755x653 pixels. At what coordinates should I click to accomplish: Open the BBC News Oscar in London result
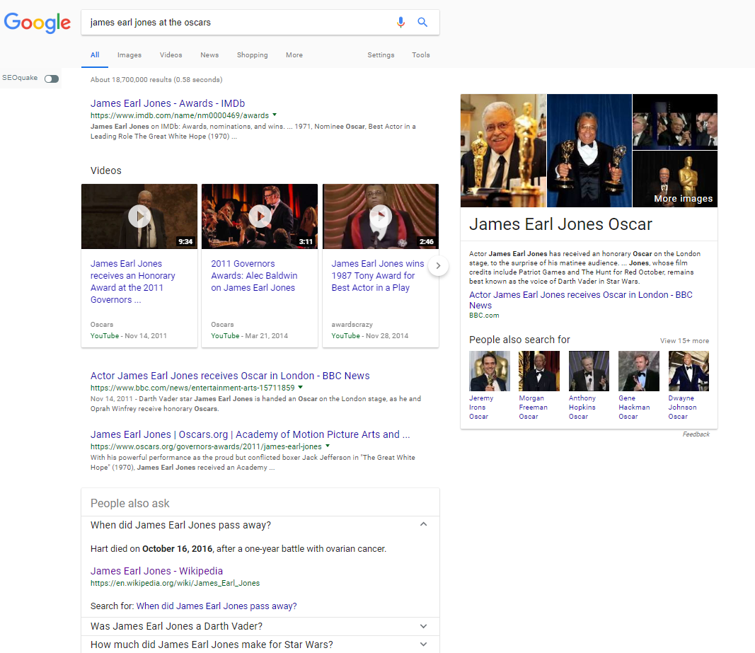point(230,376)
